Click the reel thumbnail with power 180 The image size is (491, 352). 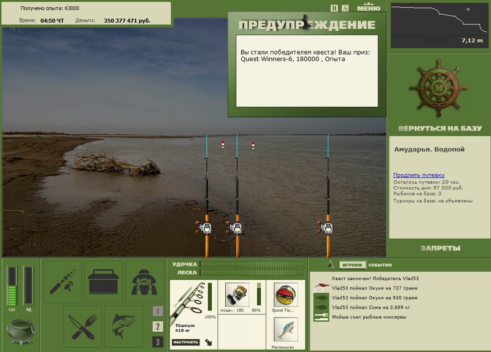click(x=237, y=295)
